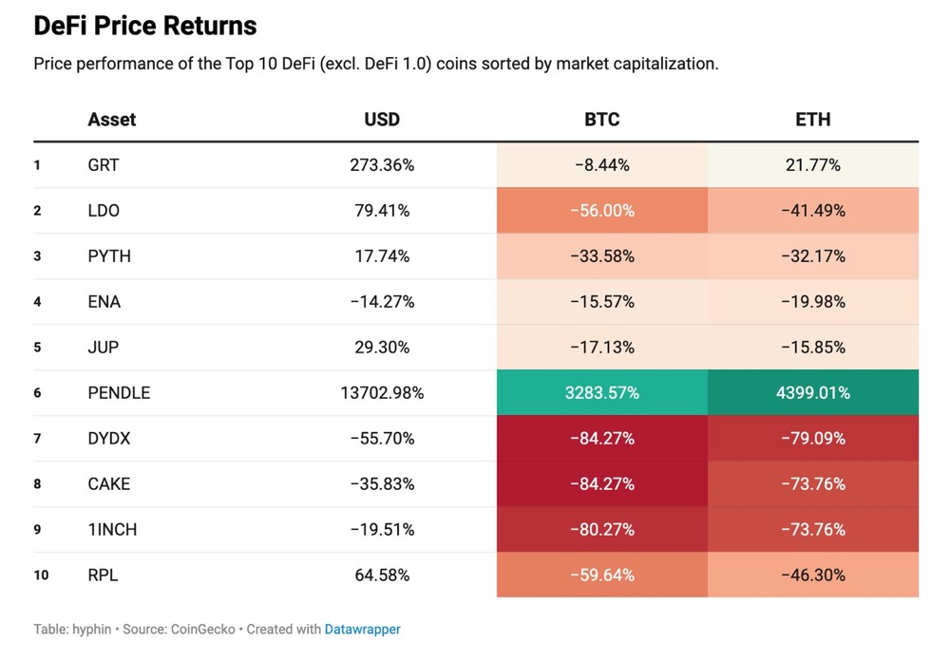Open the Datawrapper link in footer
This screenshot has width=950, height=660.
[362, 629]
